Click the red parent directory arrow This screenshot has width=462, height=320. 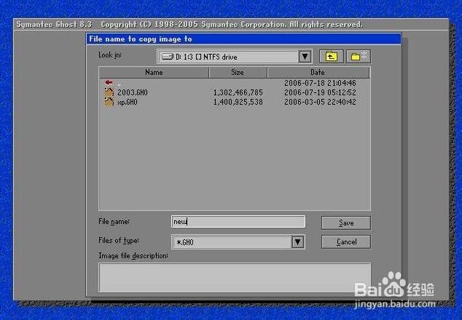109,82
